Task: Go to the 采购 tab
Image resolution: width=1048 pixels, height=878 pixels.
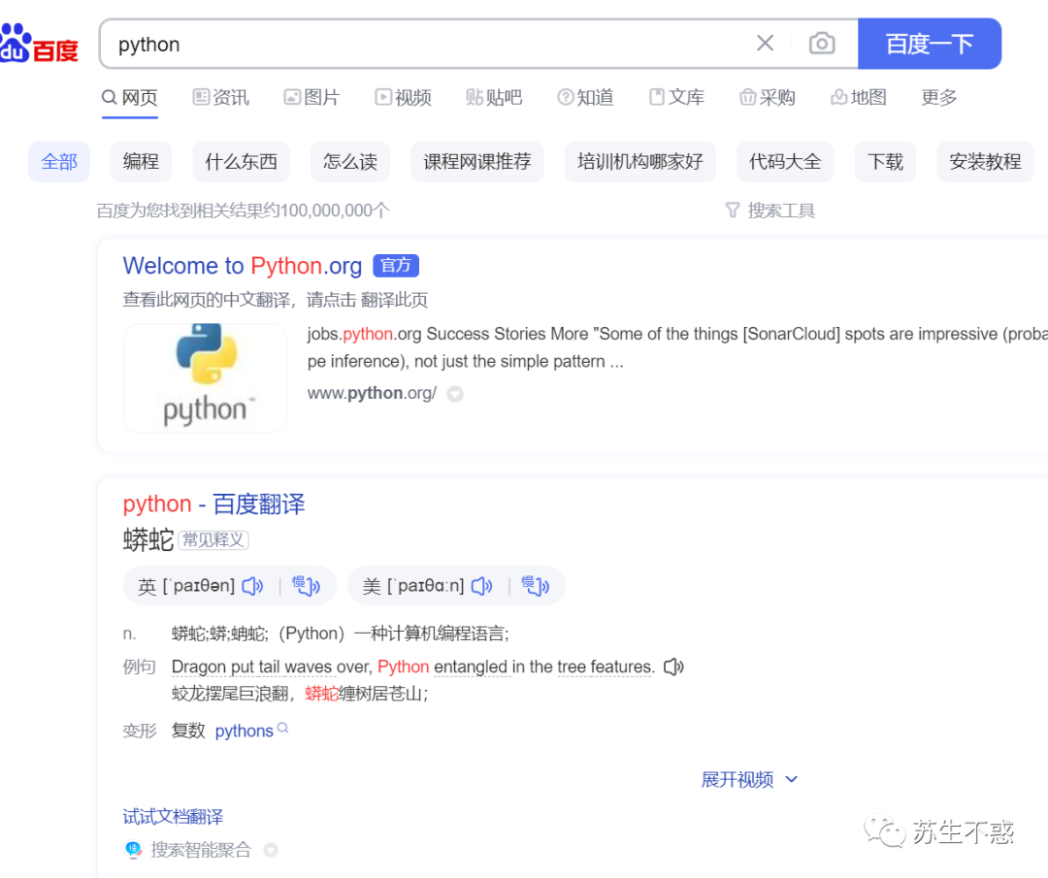Action: pyautogui.click(x=768, y=98)
